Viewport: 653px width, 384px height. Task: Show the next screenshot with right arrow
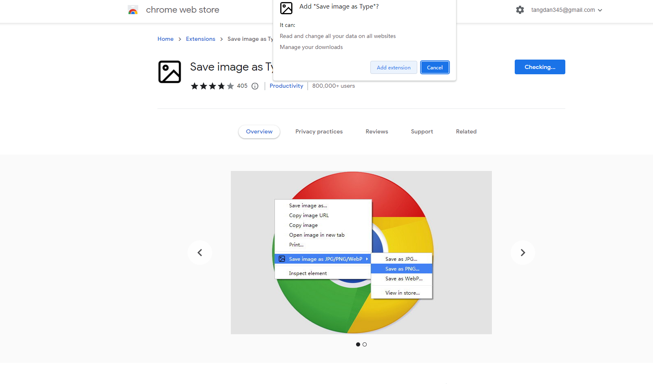click(x=523, y=253)
